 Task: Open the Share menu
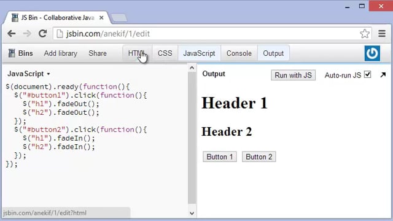98,53
